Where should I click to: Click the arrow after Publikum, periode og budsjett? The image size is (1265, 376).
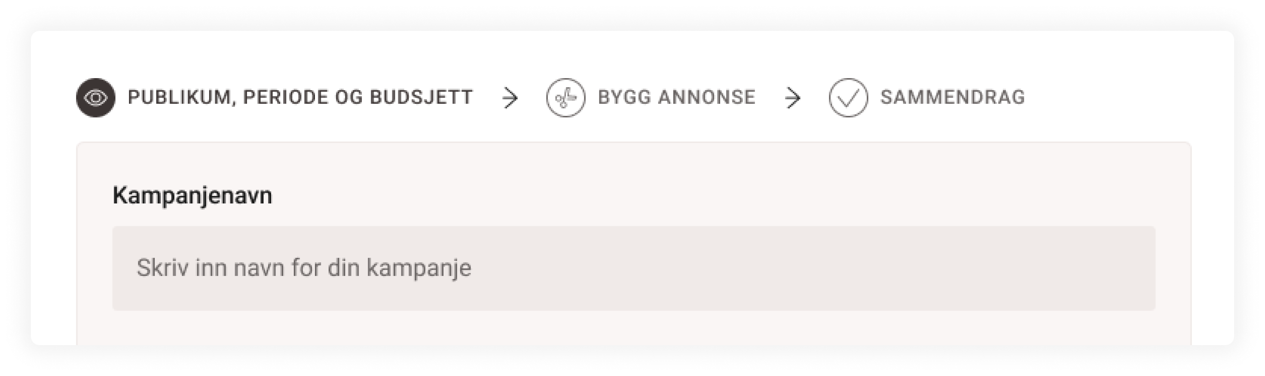[x=510, y=98]
